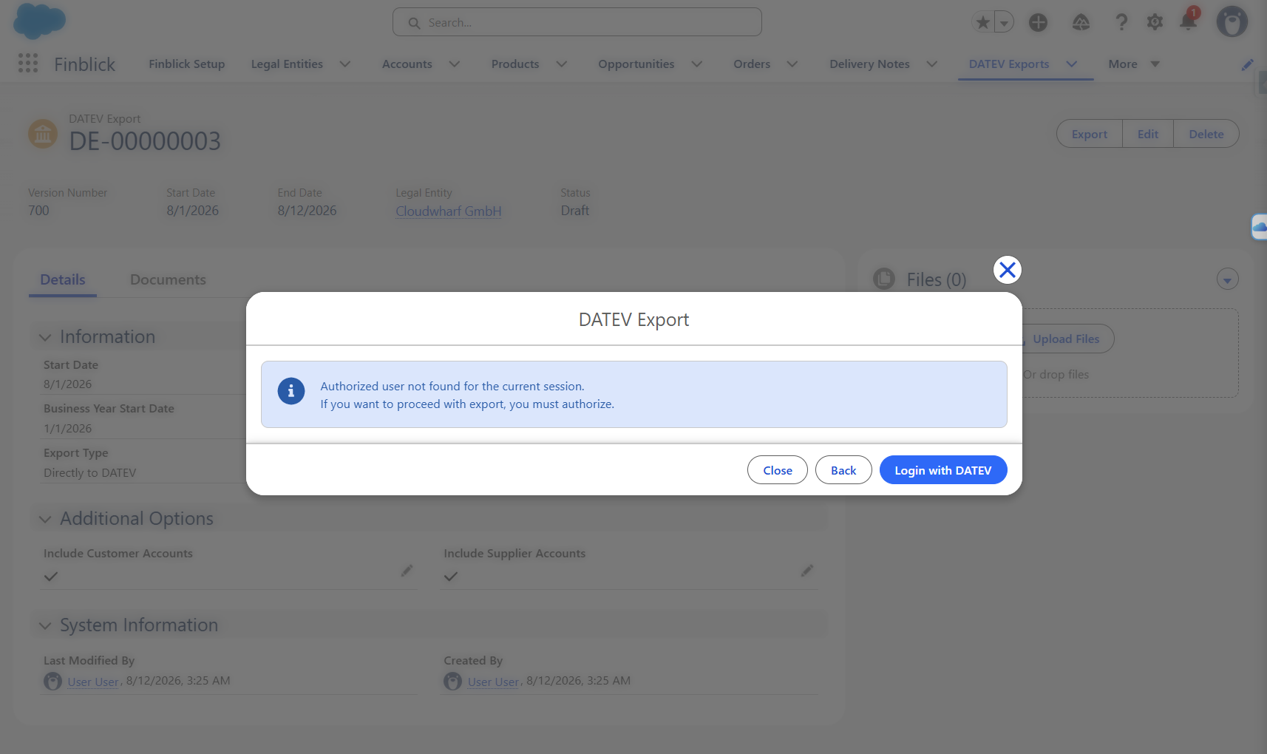Click the Upload Files button
This screenshot has width=1267, height=754.
(1066, 339)
